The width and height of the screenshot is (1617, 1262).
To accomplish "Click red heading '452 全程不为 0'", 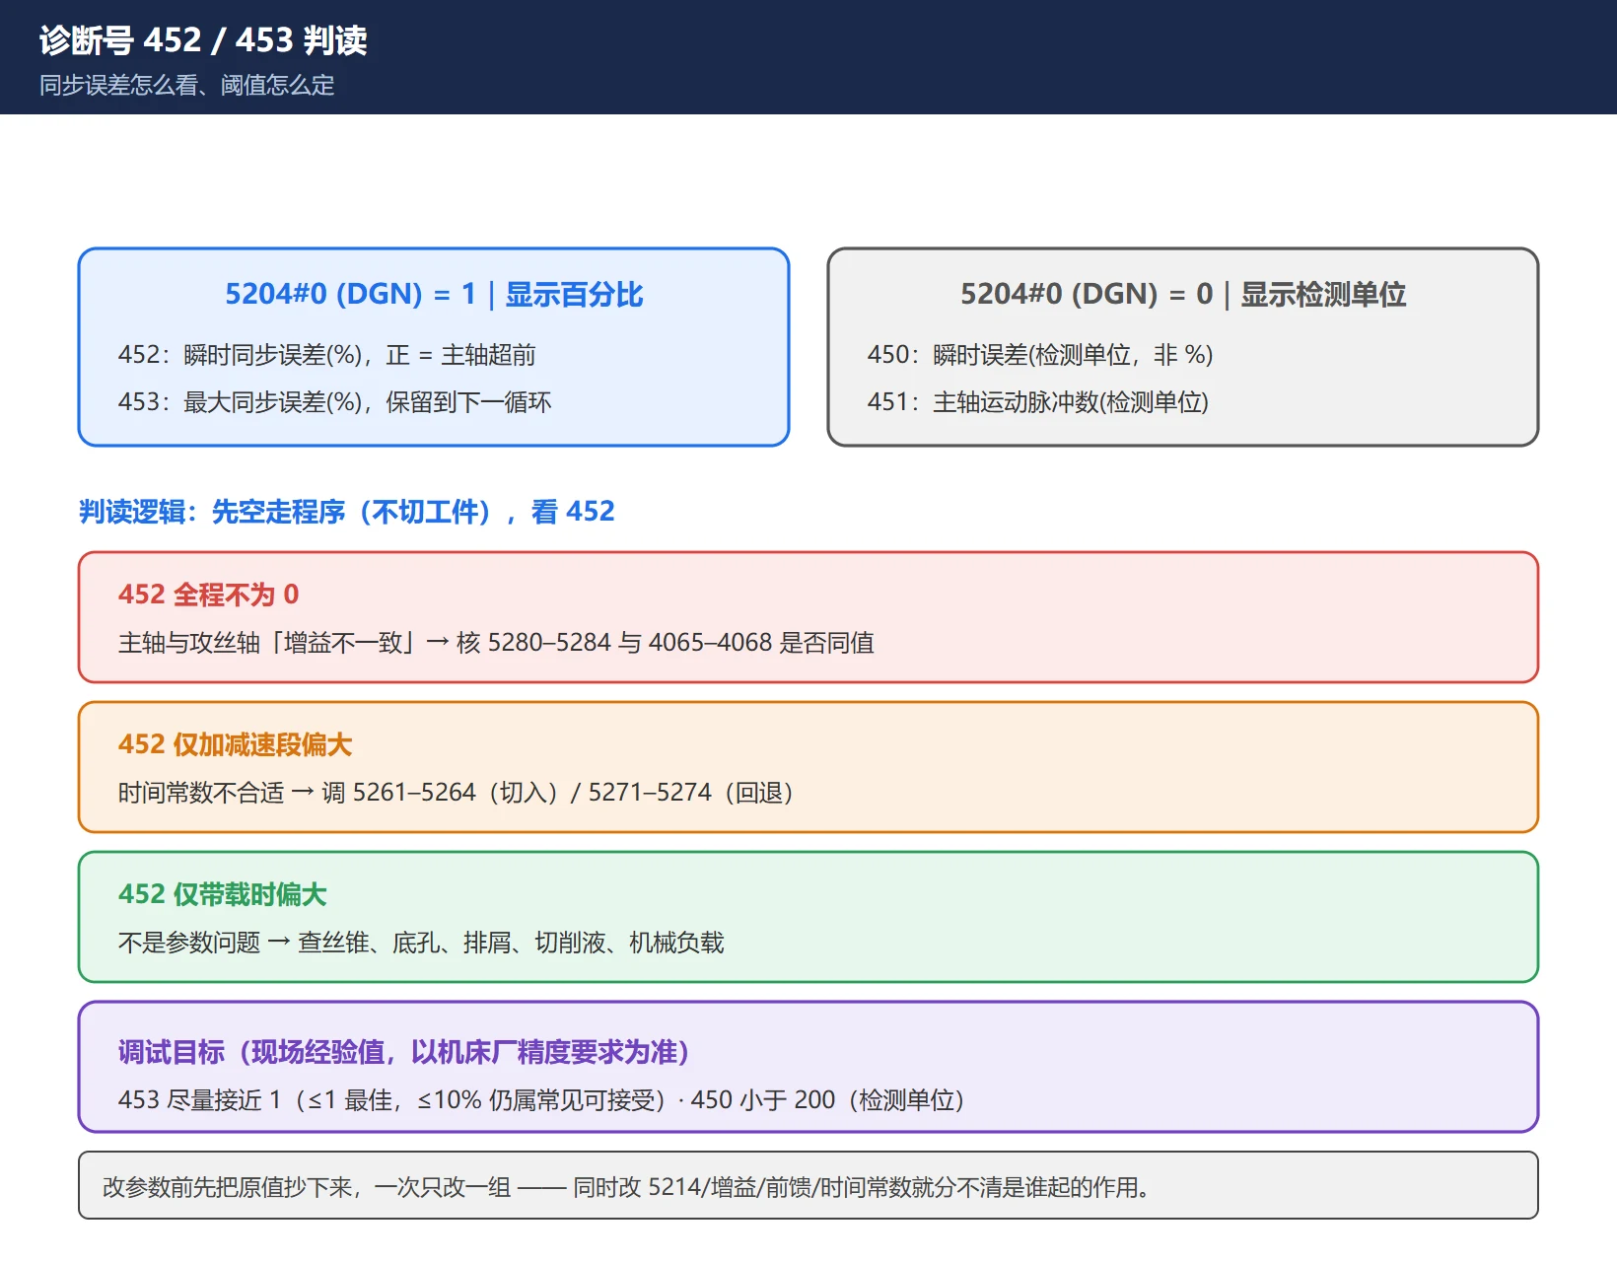I will 208,595.
